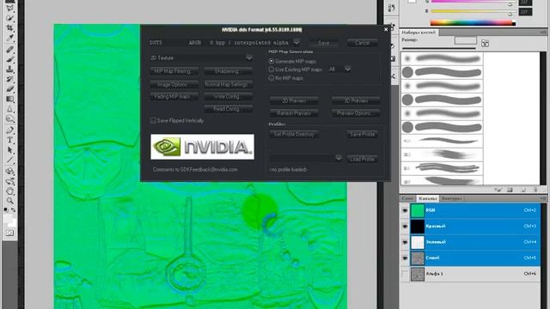The width and height of the screenshot is (550, 309).
Task: Open the All MIP maps dropdown
Action: (347, 70)
